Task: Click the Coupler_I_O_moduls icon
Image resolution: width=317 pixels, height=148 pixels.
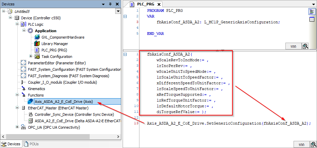Action: click(24, 82)
